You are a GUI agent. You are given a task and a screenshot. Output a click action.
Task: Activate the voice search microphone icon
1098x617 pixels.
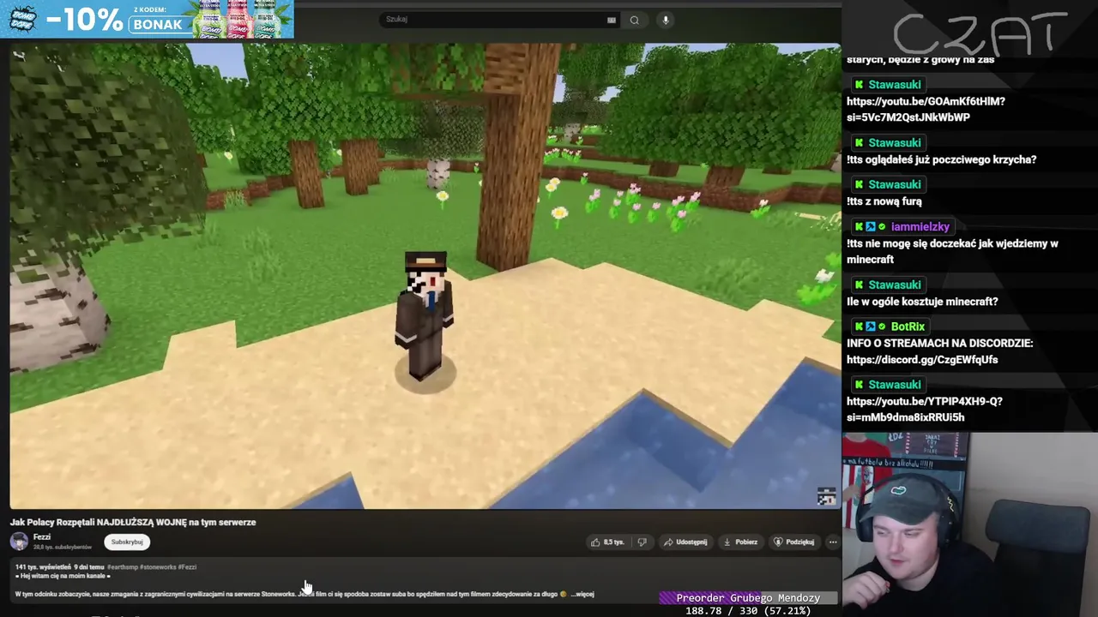click(665, 20)
